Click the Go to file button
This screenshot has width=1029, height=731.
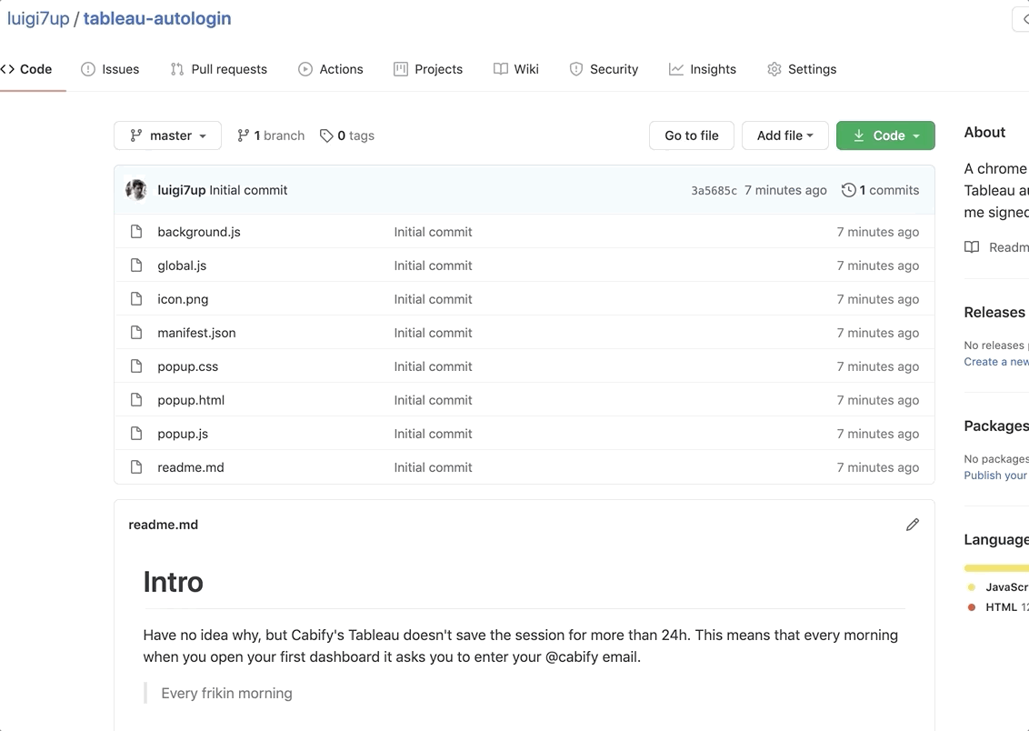692,135
